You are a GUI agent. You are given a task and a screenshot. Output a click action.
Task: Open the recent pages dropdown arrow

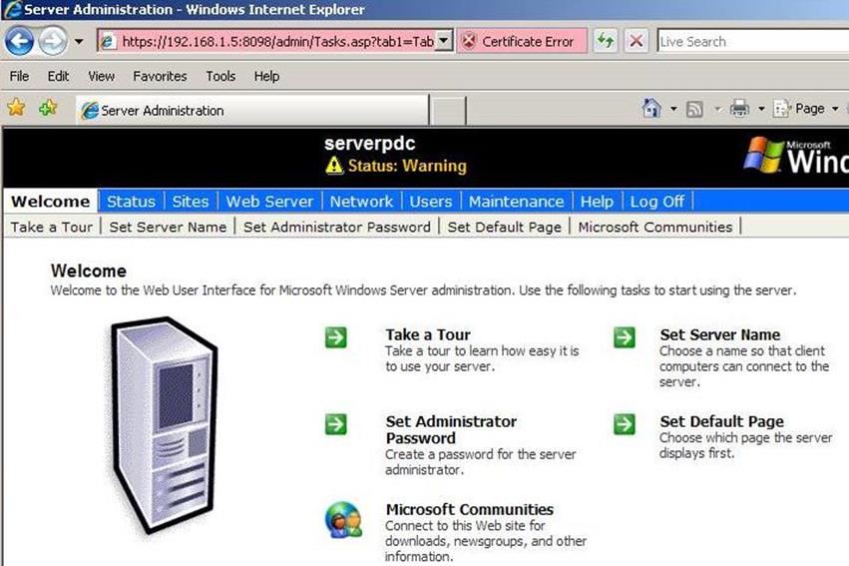pos(79,41)
